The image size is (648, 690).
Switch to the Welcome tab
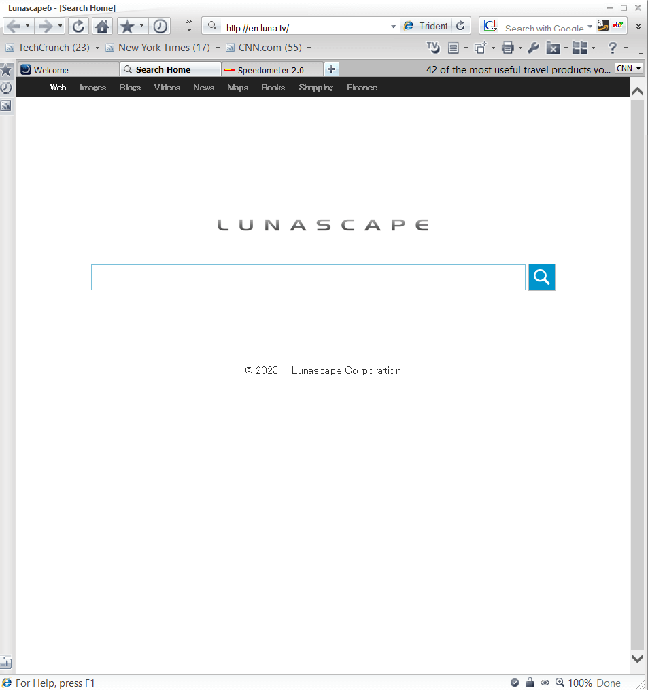(x=69, y=69)
